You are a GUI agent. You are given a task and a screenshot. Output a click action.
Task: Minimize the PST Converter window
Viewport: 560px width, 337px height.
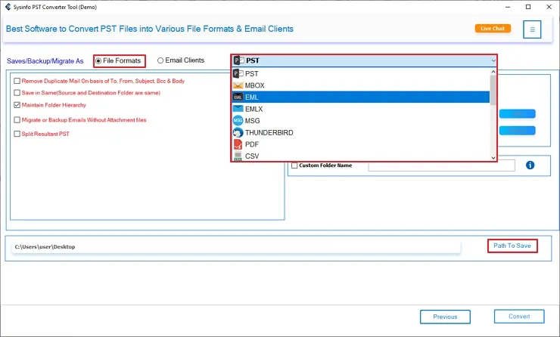tap(507, 7)
